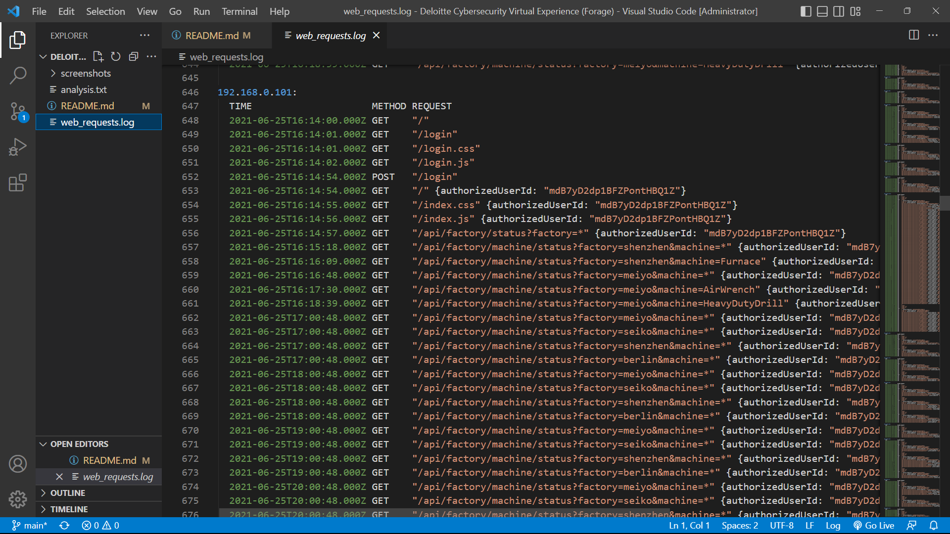Collapse all folders in explorer
This screenshot has width=950, height=534.
[x=134, y=56]
